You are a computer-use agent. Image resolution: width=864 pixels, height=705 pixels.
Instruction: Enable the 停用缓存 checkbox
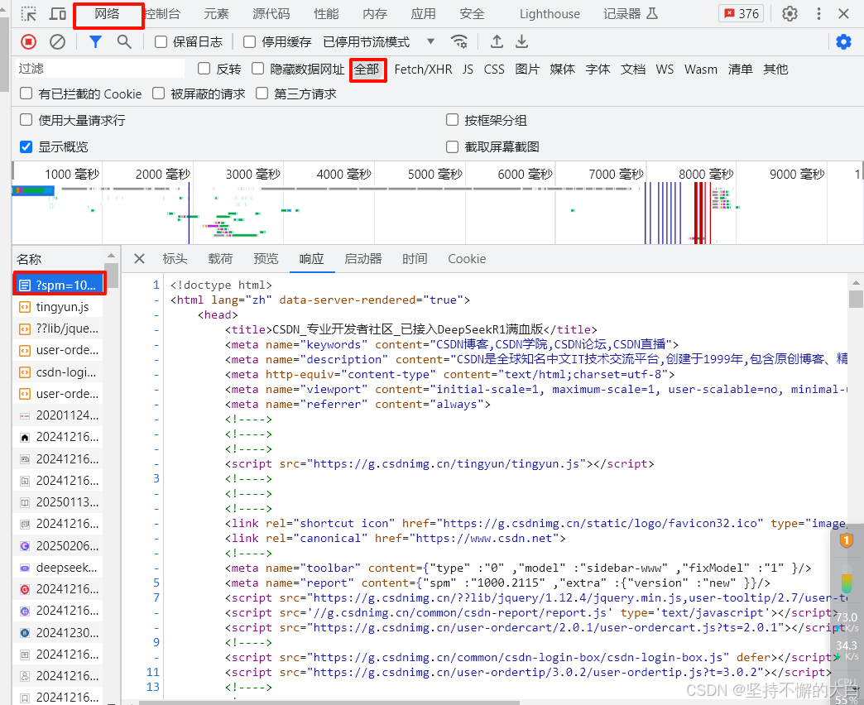250,42
